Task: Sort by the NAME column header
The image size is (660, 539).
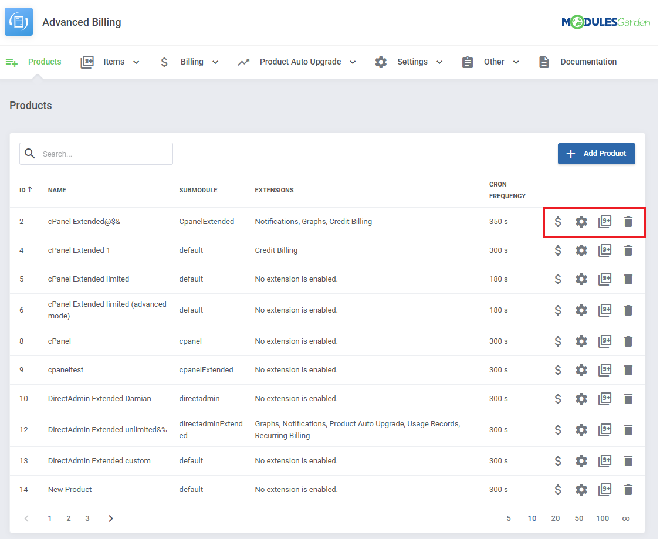Action: (x=57, y=190)
